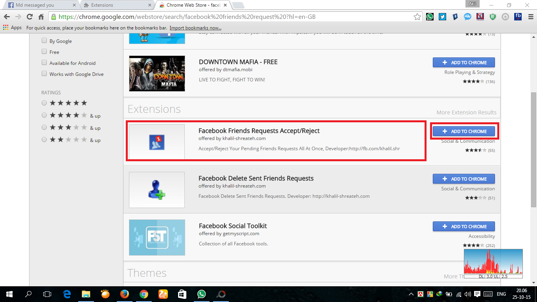Click the WhatsApp extension icon in Chrome toolbar
This screenshot has height=302, width=537.
pos(430,17)
